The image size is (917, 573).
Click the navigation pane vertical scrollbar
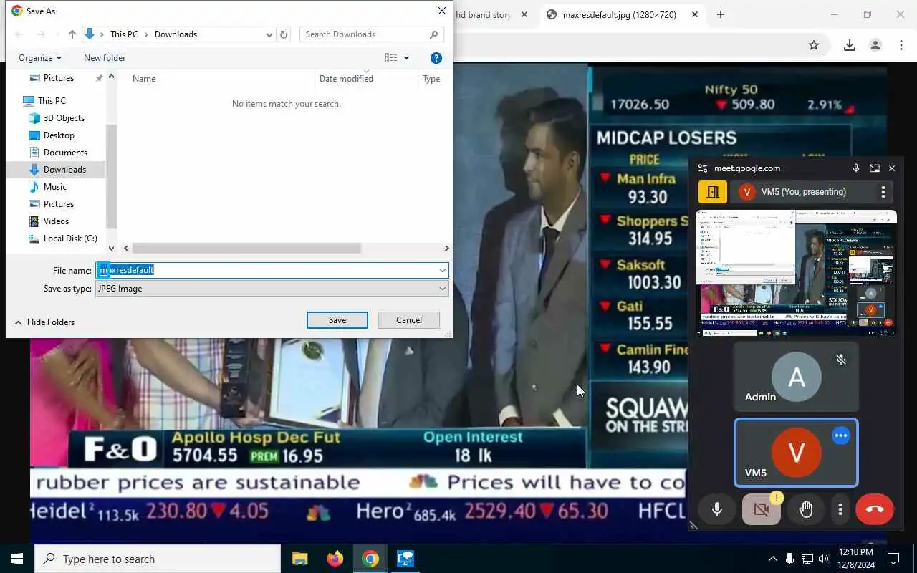111,175
